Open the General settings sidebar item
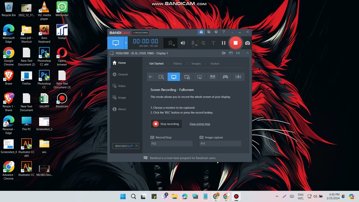The width and height of the screenshot is (359, 202). coord(126,74)
